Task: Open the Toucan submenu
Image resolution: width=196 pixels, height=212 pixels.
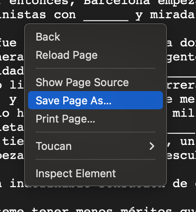Action: (96, 146)
